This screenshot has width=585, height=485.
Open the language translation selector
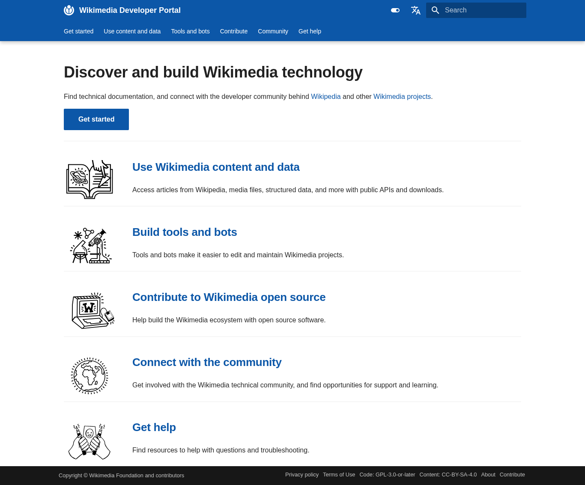[x=416, y=10]
